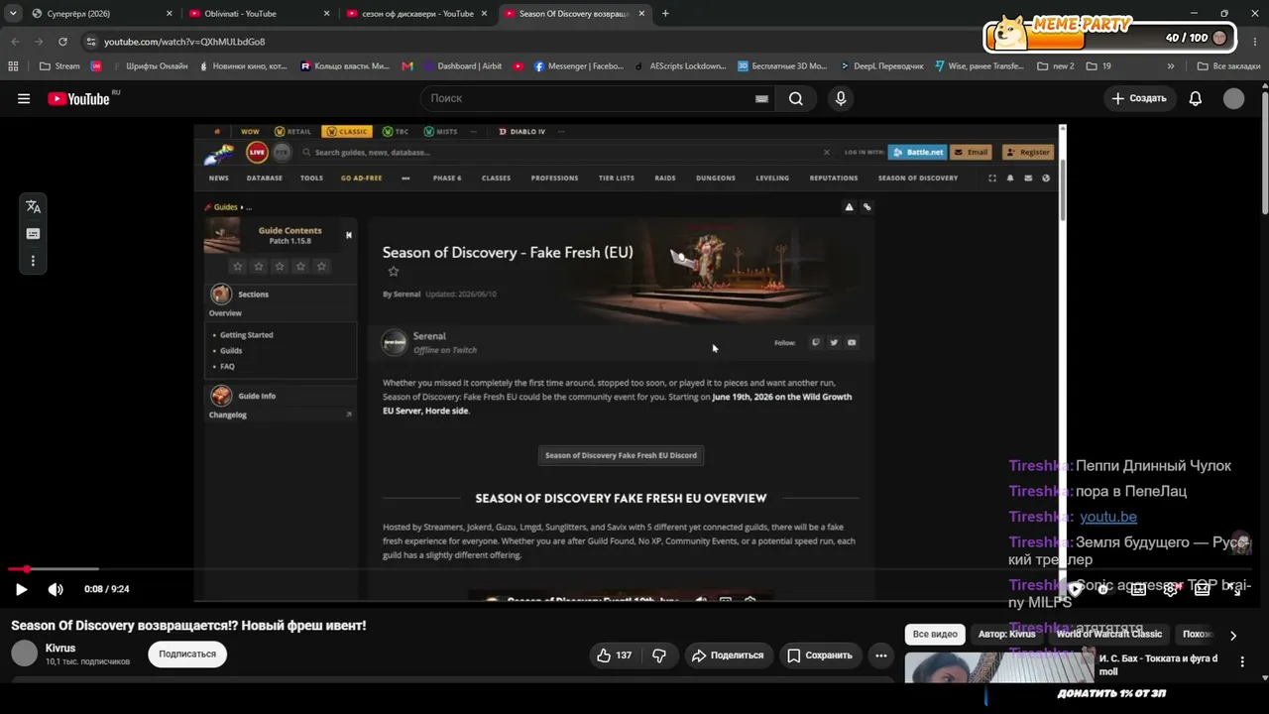Go to the YouTube home logo

79,98
